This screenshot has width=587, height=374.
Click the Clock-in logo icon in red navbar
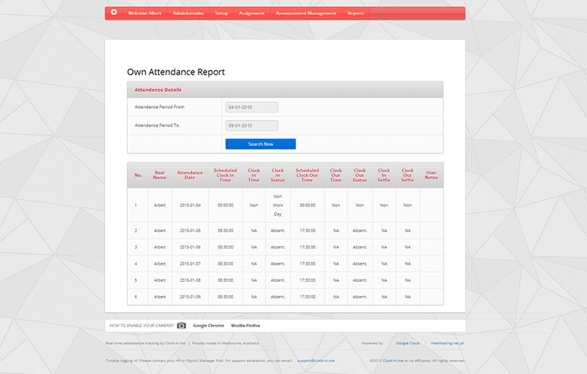pos(114,12)
